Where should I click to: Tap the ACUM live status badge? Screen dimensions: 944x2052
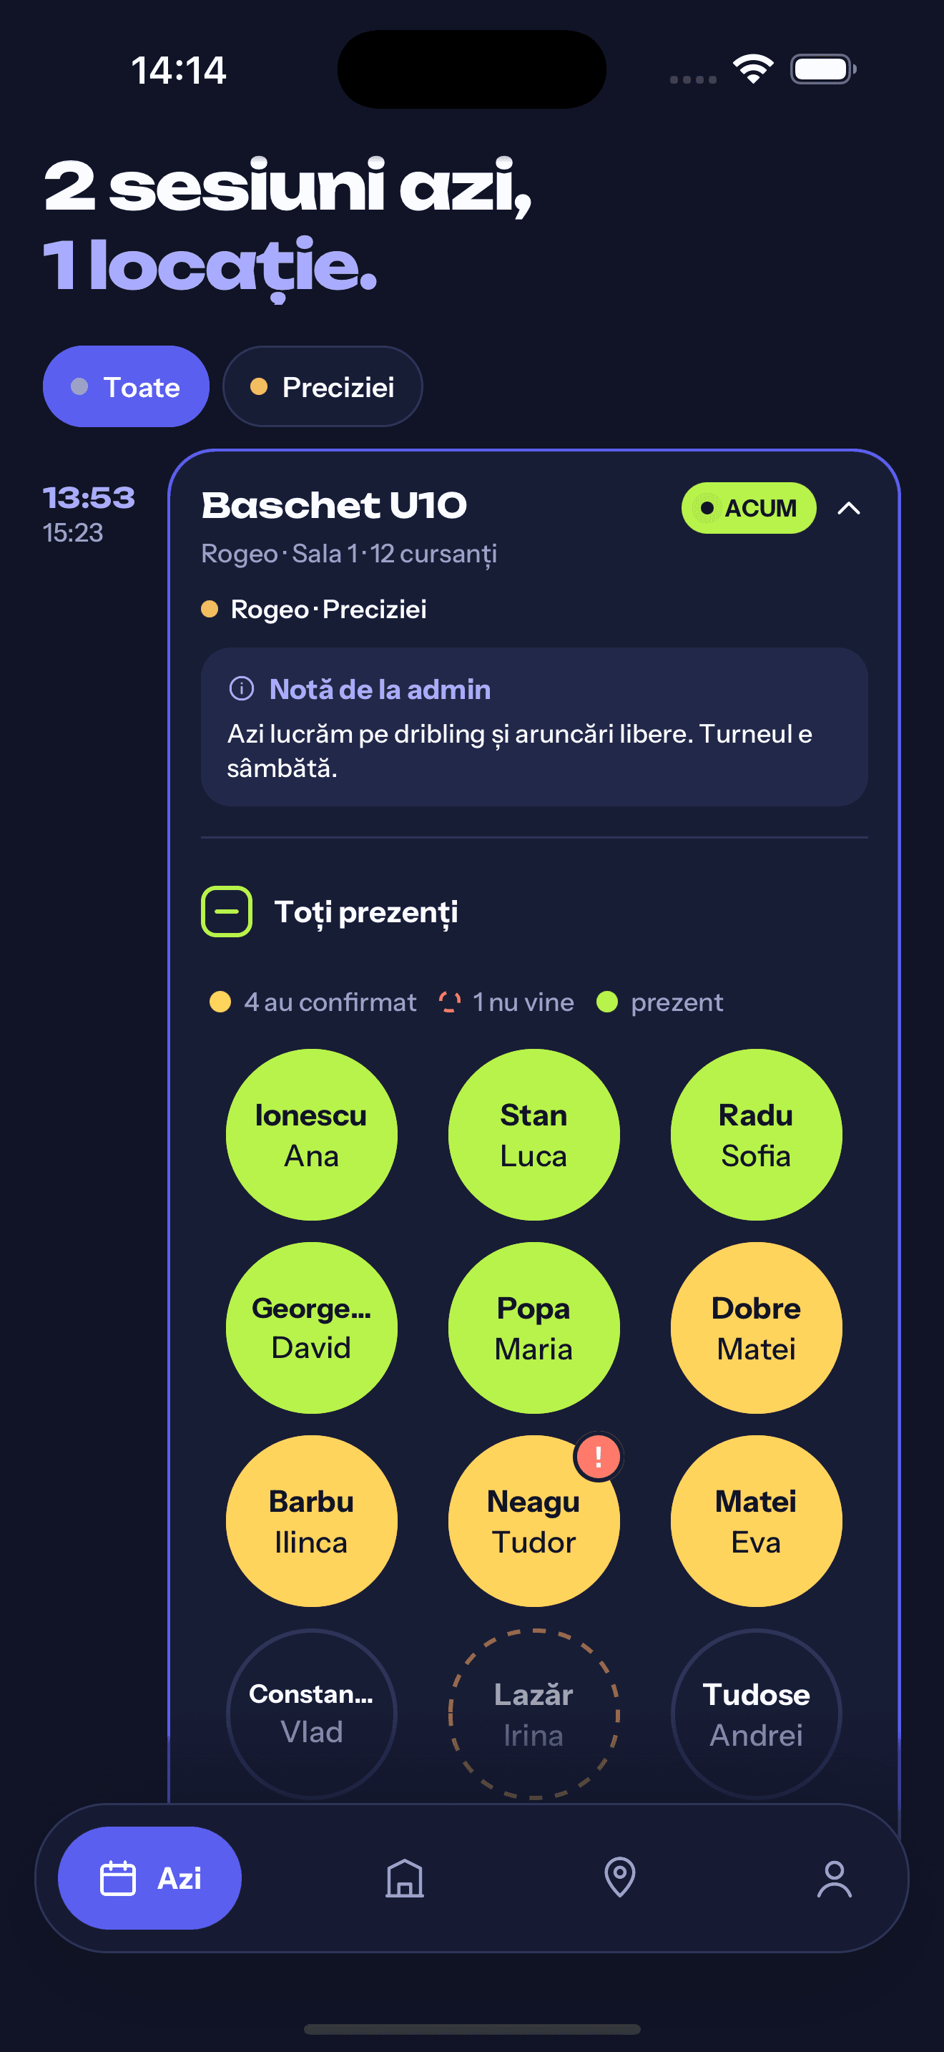click(x=748, y=507)
